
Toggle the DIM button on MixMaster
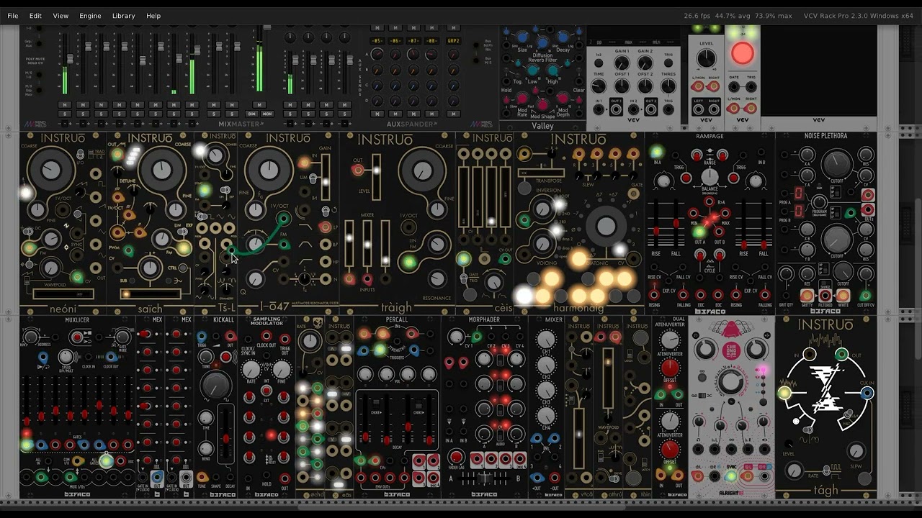pyautogui.click(x=251, y=114)
